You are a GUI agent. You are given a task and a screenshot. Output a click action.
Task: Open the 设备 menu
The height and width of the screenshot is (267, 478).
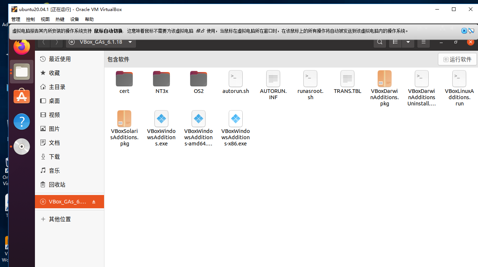click(75, 19)
